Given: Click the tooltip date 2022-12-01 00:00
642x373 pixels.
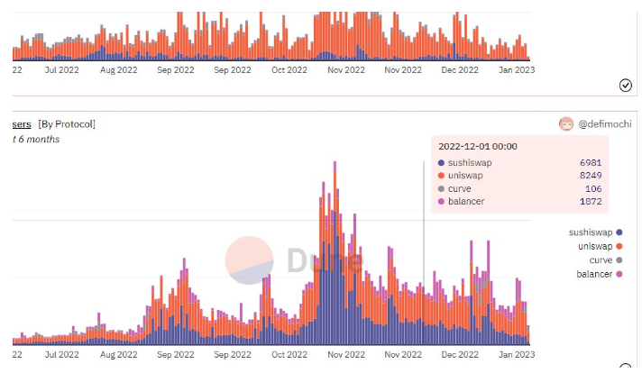Looking at the screenshot, I should tap(477, 147).
